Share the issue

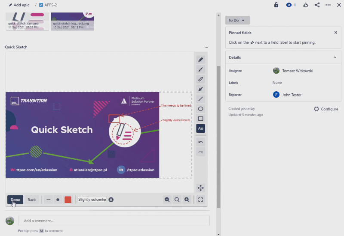pos(317,5)
